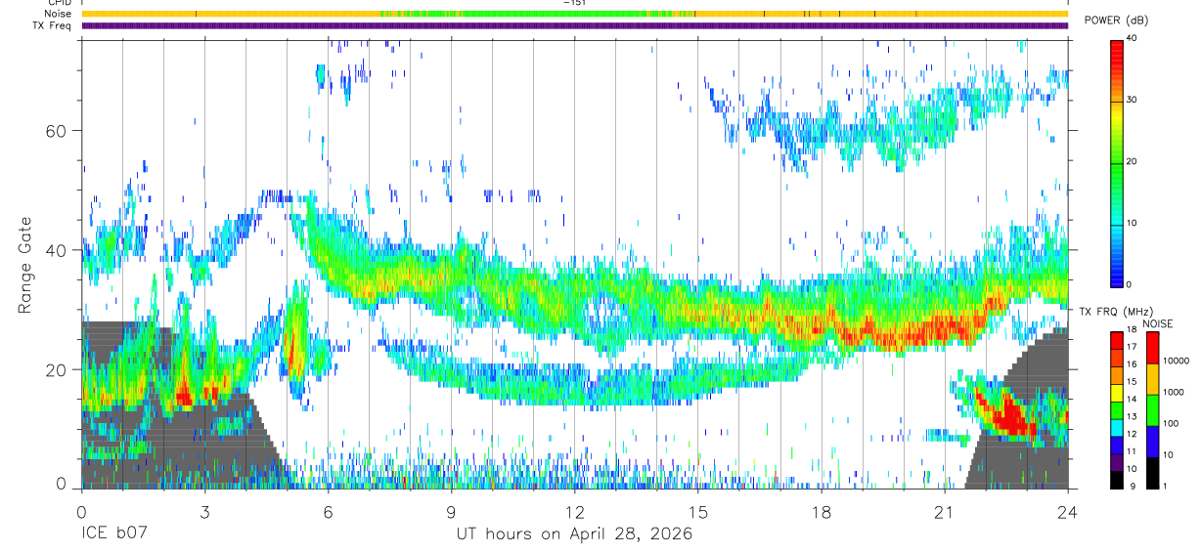Click the 10000 label on NOISE legend

1175,361
